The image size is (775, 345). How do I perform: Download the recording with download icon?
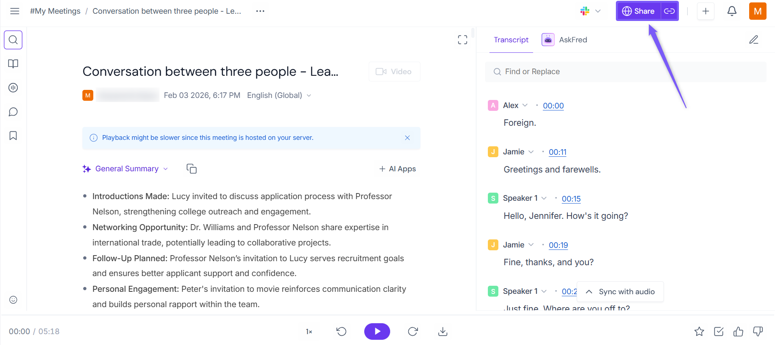pos(443,331)
